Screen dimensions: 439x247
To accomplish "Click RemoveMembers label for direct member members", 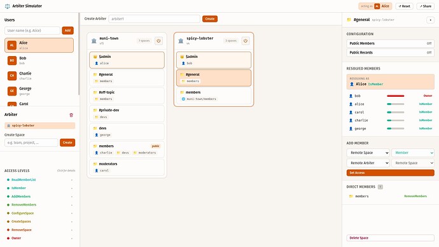I will (415, 196).
